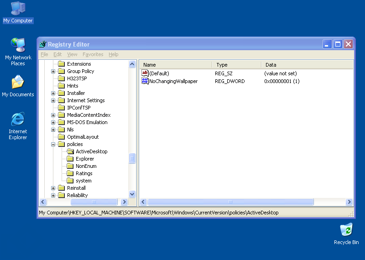Click value pane horizontal scroll right arrow

349,202
